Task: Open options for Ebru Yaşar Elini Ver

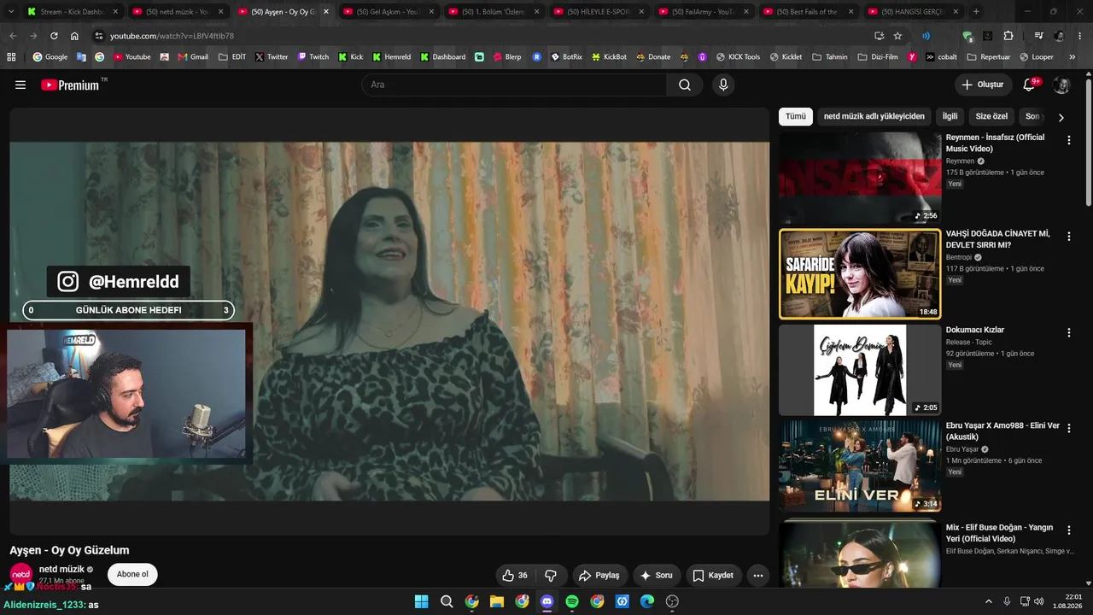Action: coord(1068,429)
